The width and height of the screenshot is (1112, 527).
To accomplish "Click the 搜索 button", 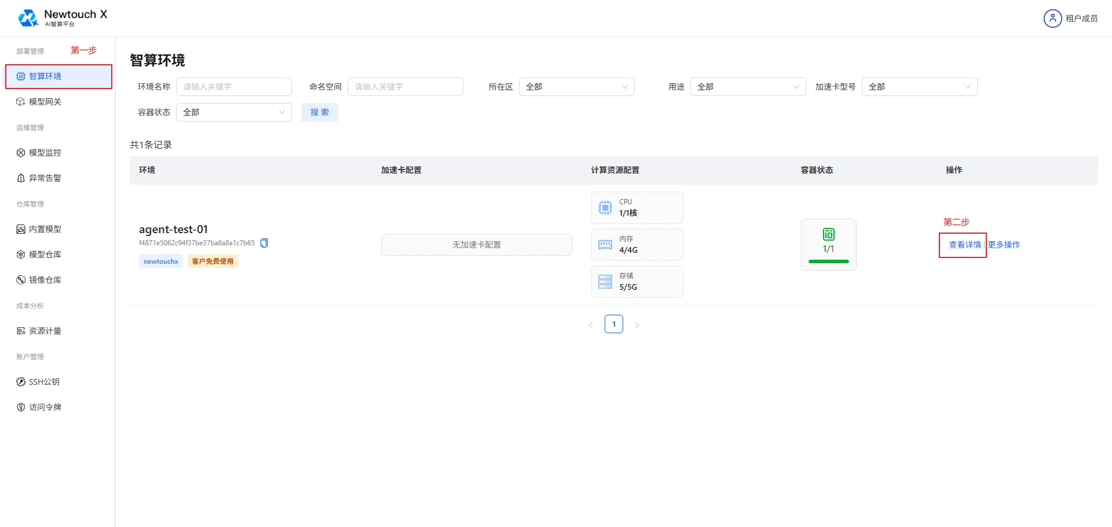I will [320, 112].
